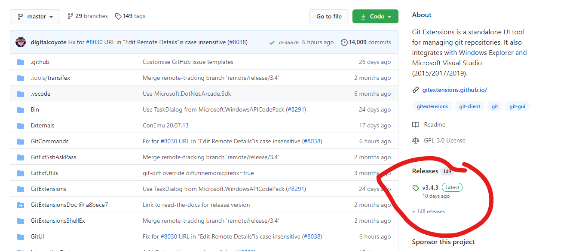Open the GitExtensions folder
This screenshot has width=582, height=251.
coord(49,189)
